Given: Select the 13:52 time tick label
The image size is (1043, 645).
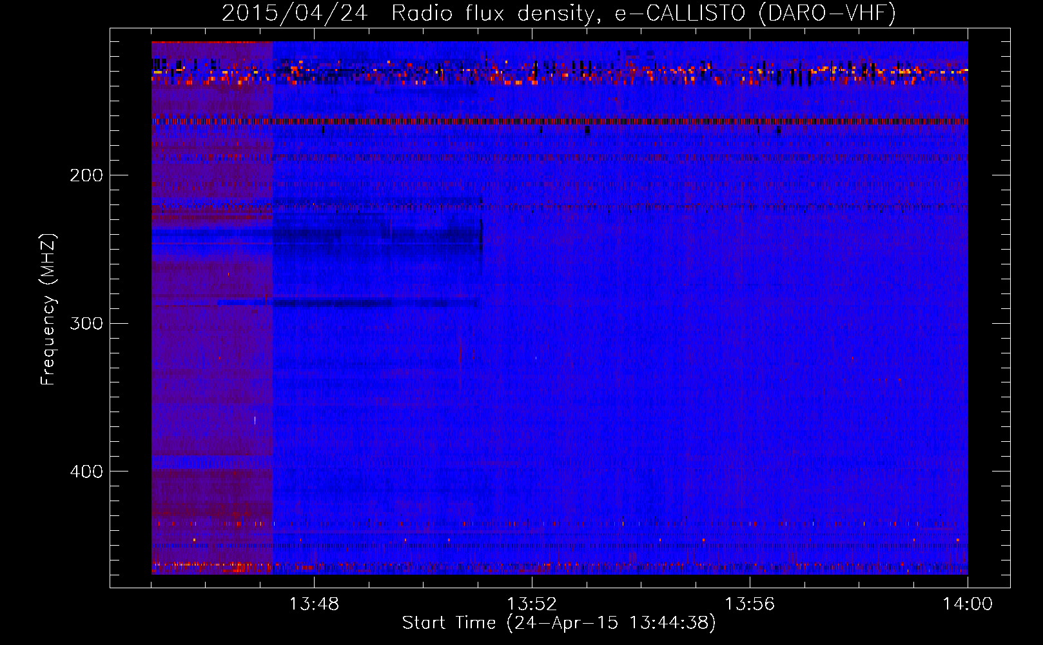Looking at the screenshot, I should pos(532,604).
